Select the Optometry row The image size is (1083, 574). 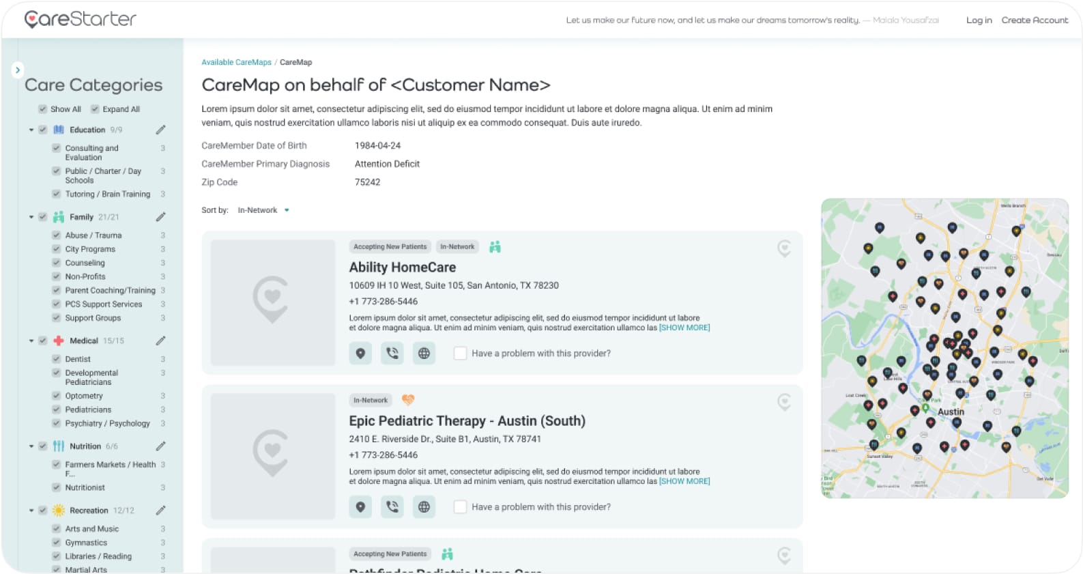(x=109, y=396)
